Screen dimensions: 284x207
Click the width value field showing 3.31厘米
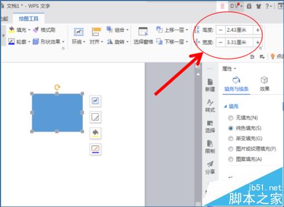[x=239, y=42]
